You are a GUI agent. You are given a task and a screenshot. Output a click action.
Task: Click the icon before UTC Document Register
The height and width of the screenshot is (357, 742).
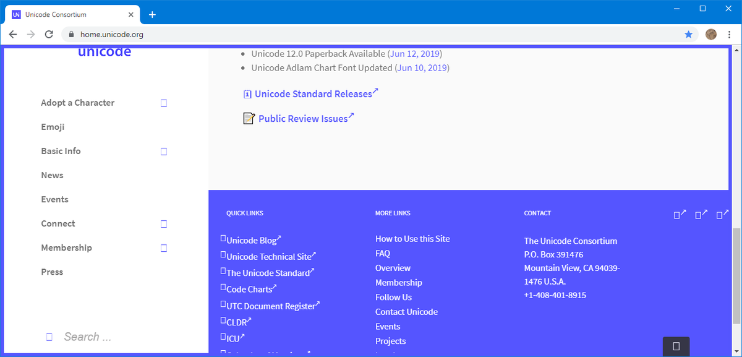[x=223, y=304]
